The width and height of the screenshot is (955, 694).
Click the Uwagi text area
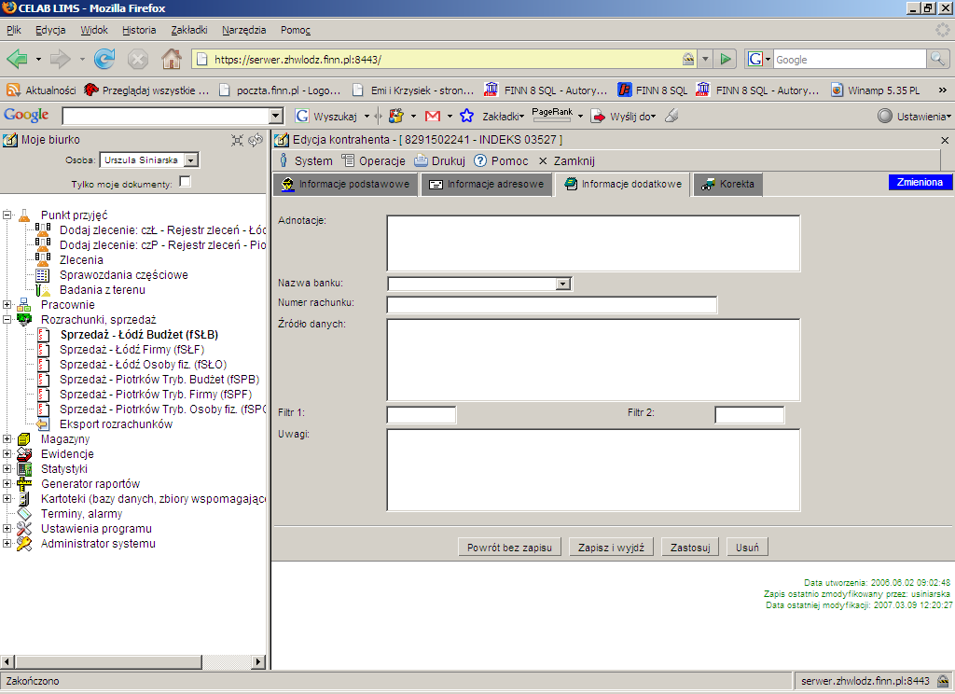pos(593,470)
